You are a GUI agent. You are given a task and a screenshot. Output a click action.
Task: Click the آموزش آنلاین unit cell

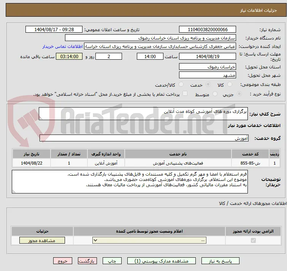click(x=106, y=163)
